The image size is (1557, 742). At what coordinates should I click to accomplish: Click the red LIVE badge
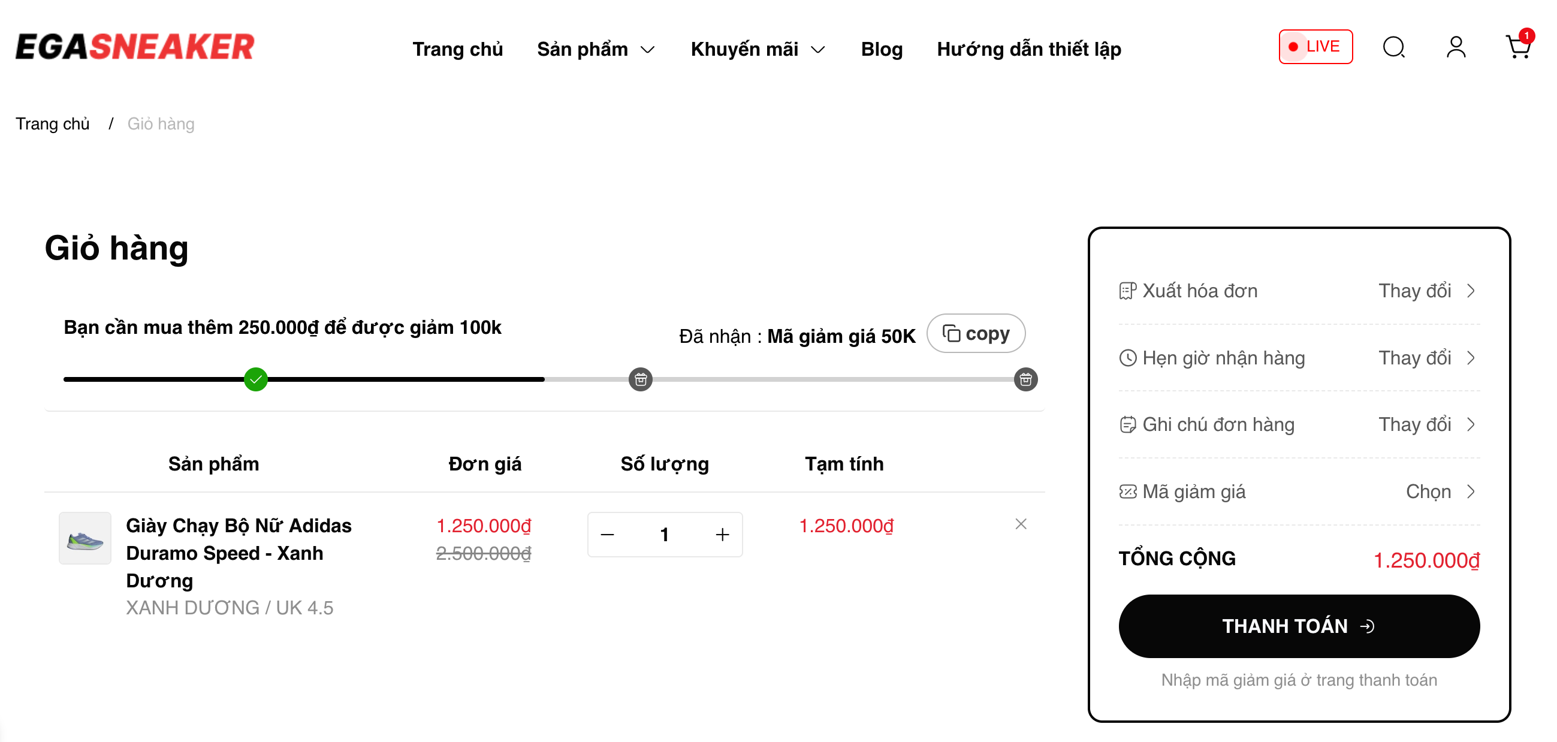click(1315, 47)
